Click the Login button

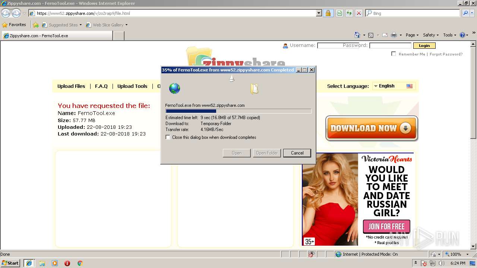[x=424, y=46]
